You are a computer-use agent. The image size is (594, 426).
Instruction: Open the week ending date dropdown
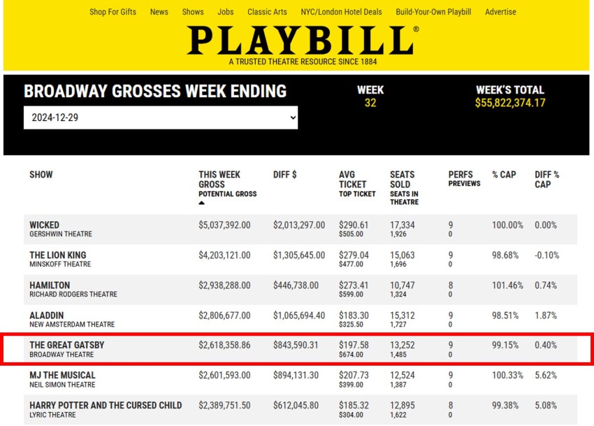[x=161, y=118]
